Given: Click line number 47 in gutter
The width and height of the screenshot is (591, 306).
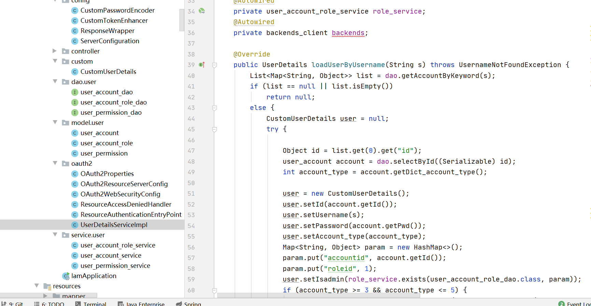Looking at the screenshot, I should pyautogui.click(x=191, y=151).
